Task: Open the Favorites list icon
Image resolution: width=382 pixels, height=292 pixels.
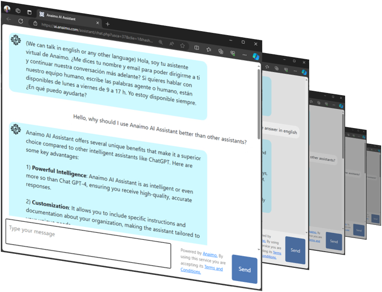Action: pyautogui.click(x=209, y=49)
